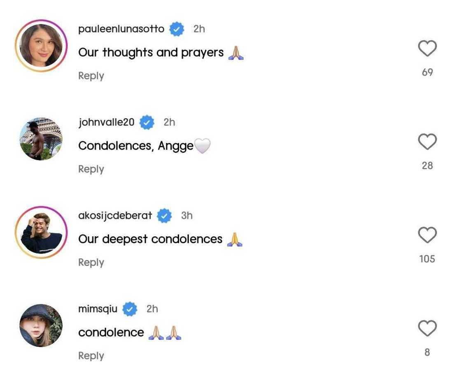View the 105 likes count
This screenshot has height=378, width=461.
pos(427,259)
